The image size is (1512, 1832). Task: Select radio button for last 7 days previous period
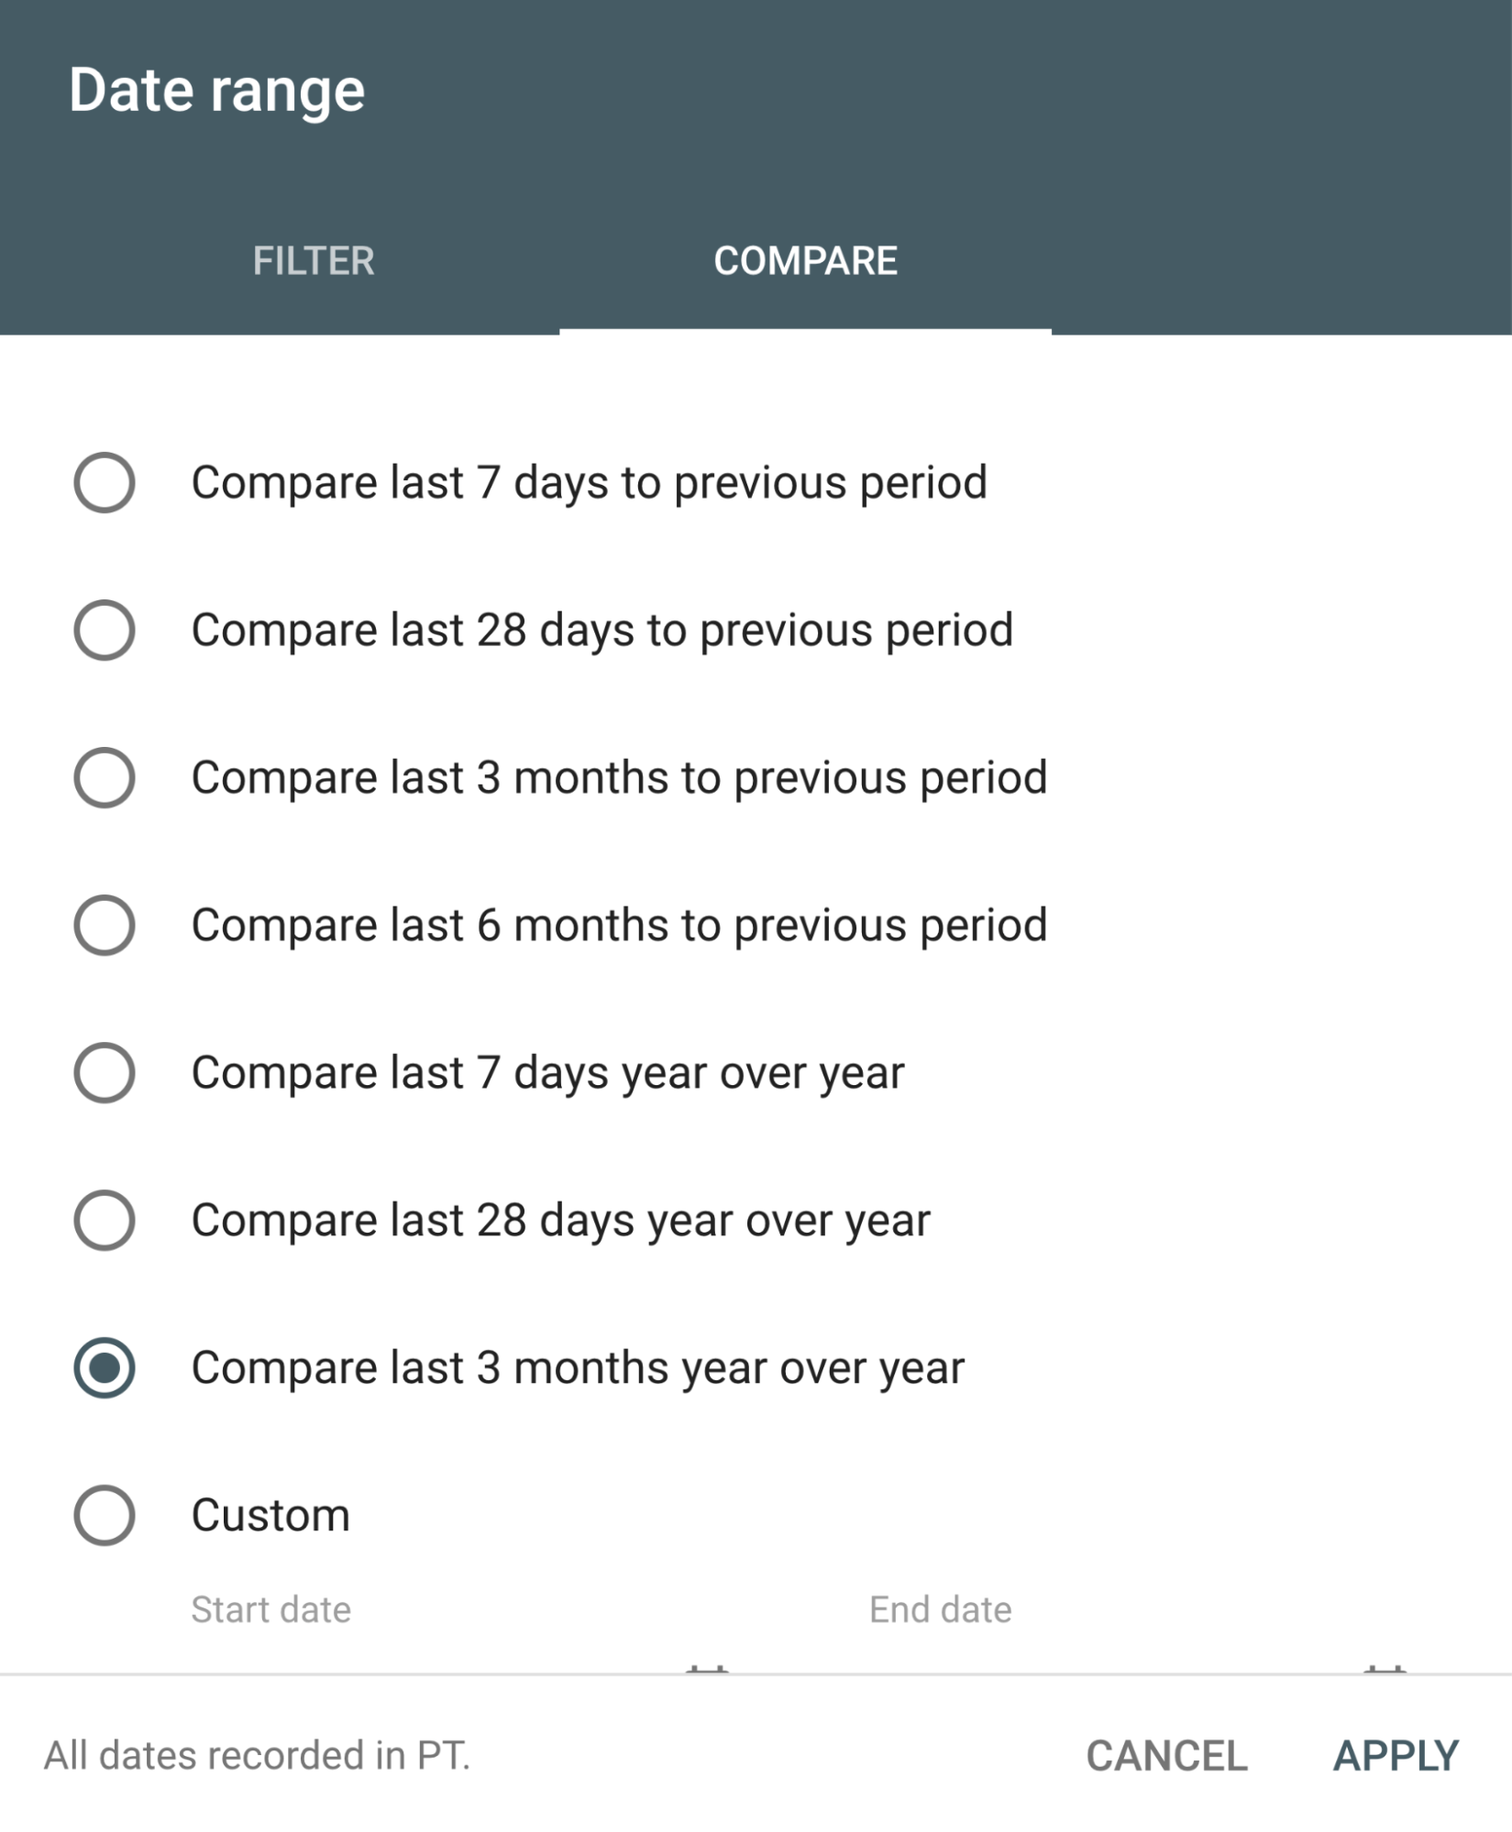coord(105,482)
